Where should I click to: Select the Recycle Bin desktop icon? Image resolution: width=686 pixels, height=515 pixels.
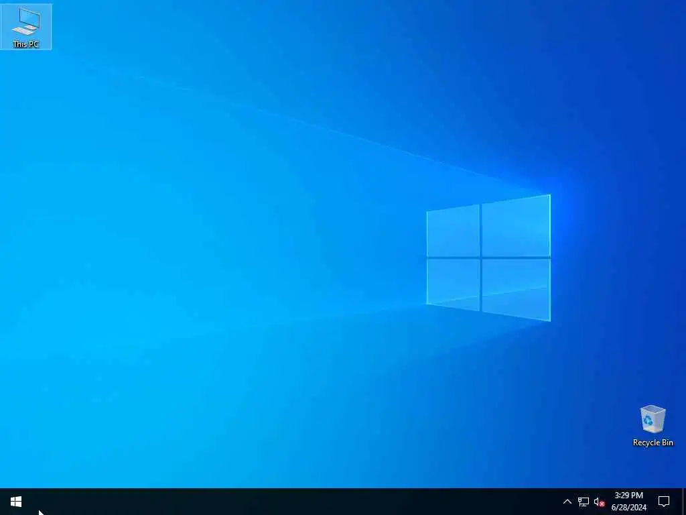tap(653, 426)
